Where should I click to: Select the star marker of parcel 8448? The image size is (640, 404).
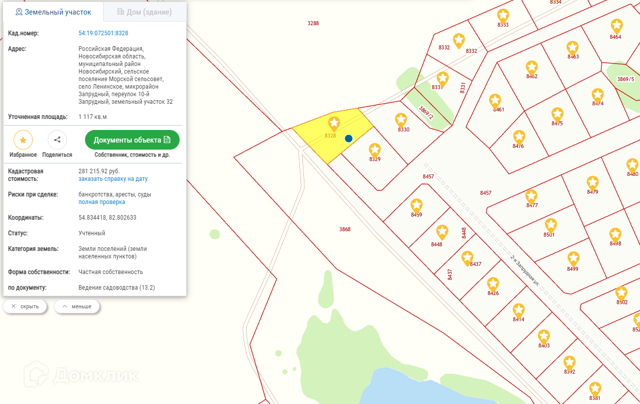tap(442, 232)
